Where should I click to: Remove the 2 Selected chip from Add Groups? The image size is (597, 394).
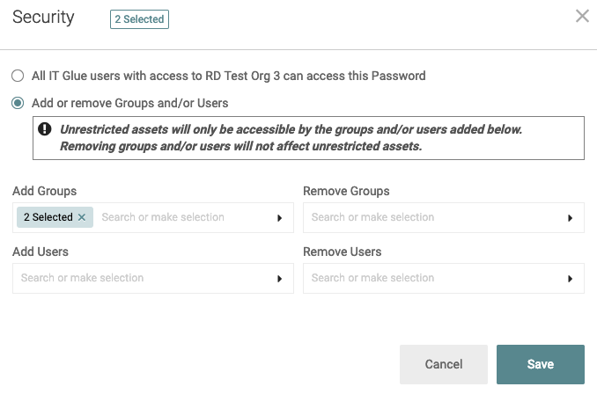(x=82, y=217)
